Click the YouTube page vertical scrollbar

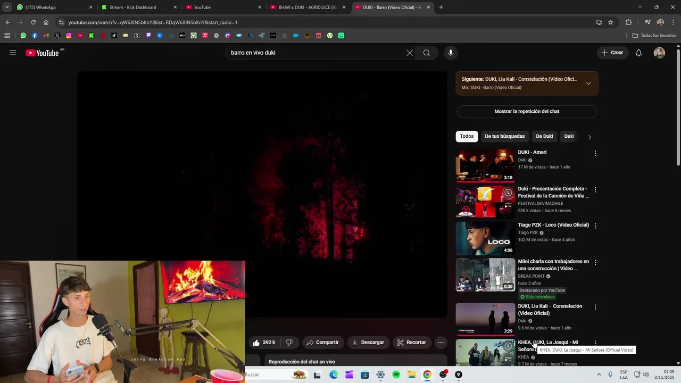(678, 106)
